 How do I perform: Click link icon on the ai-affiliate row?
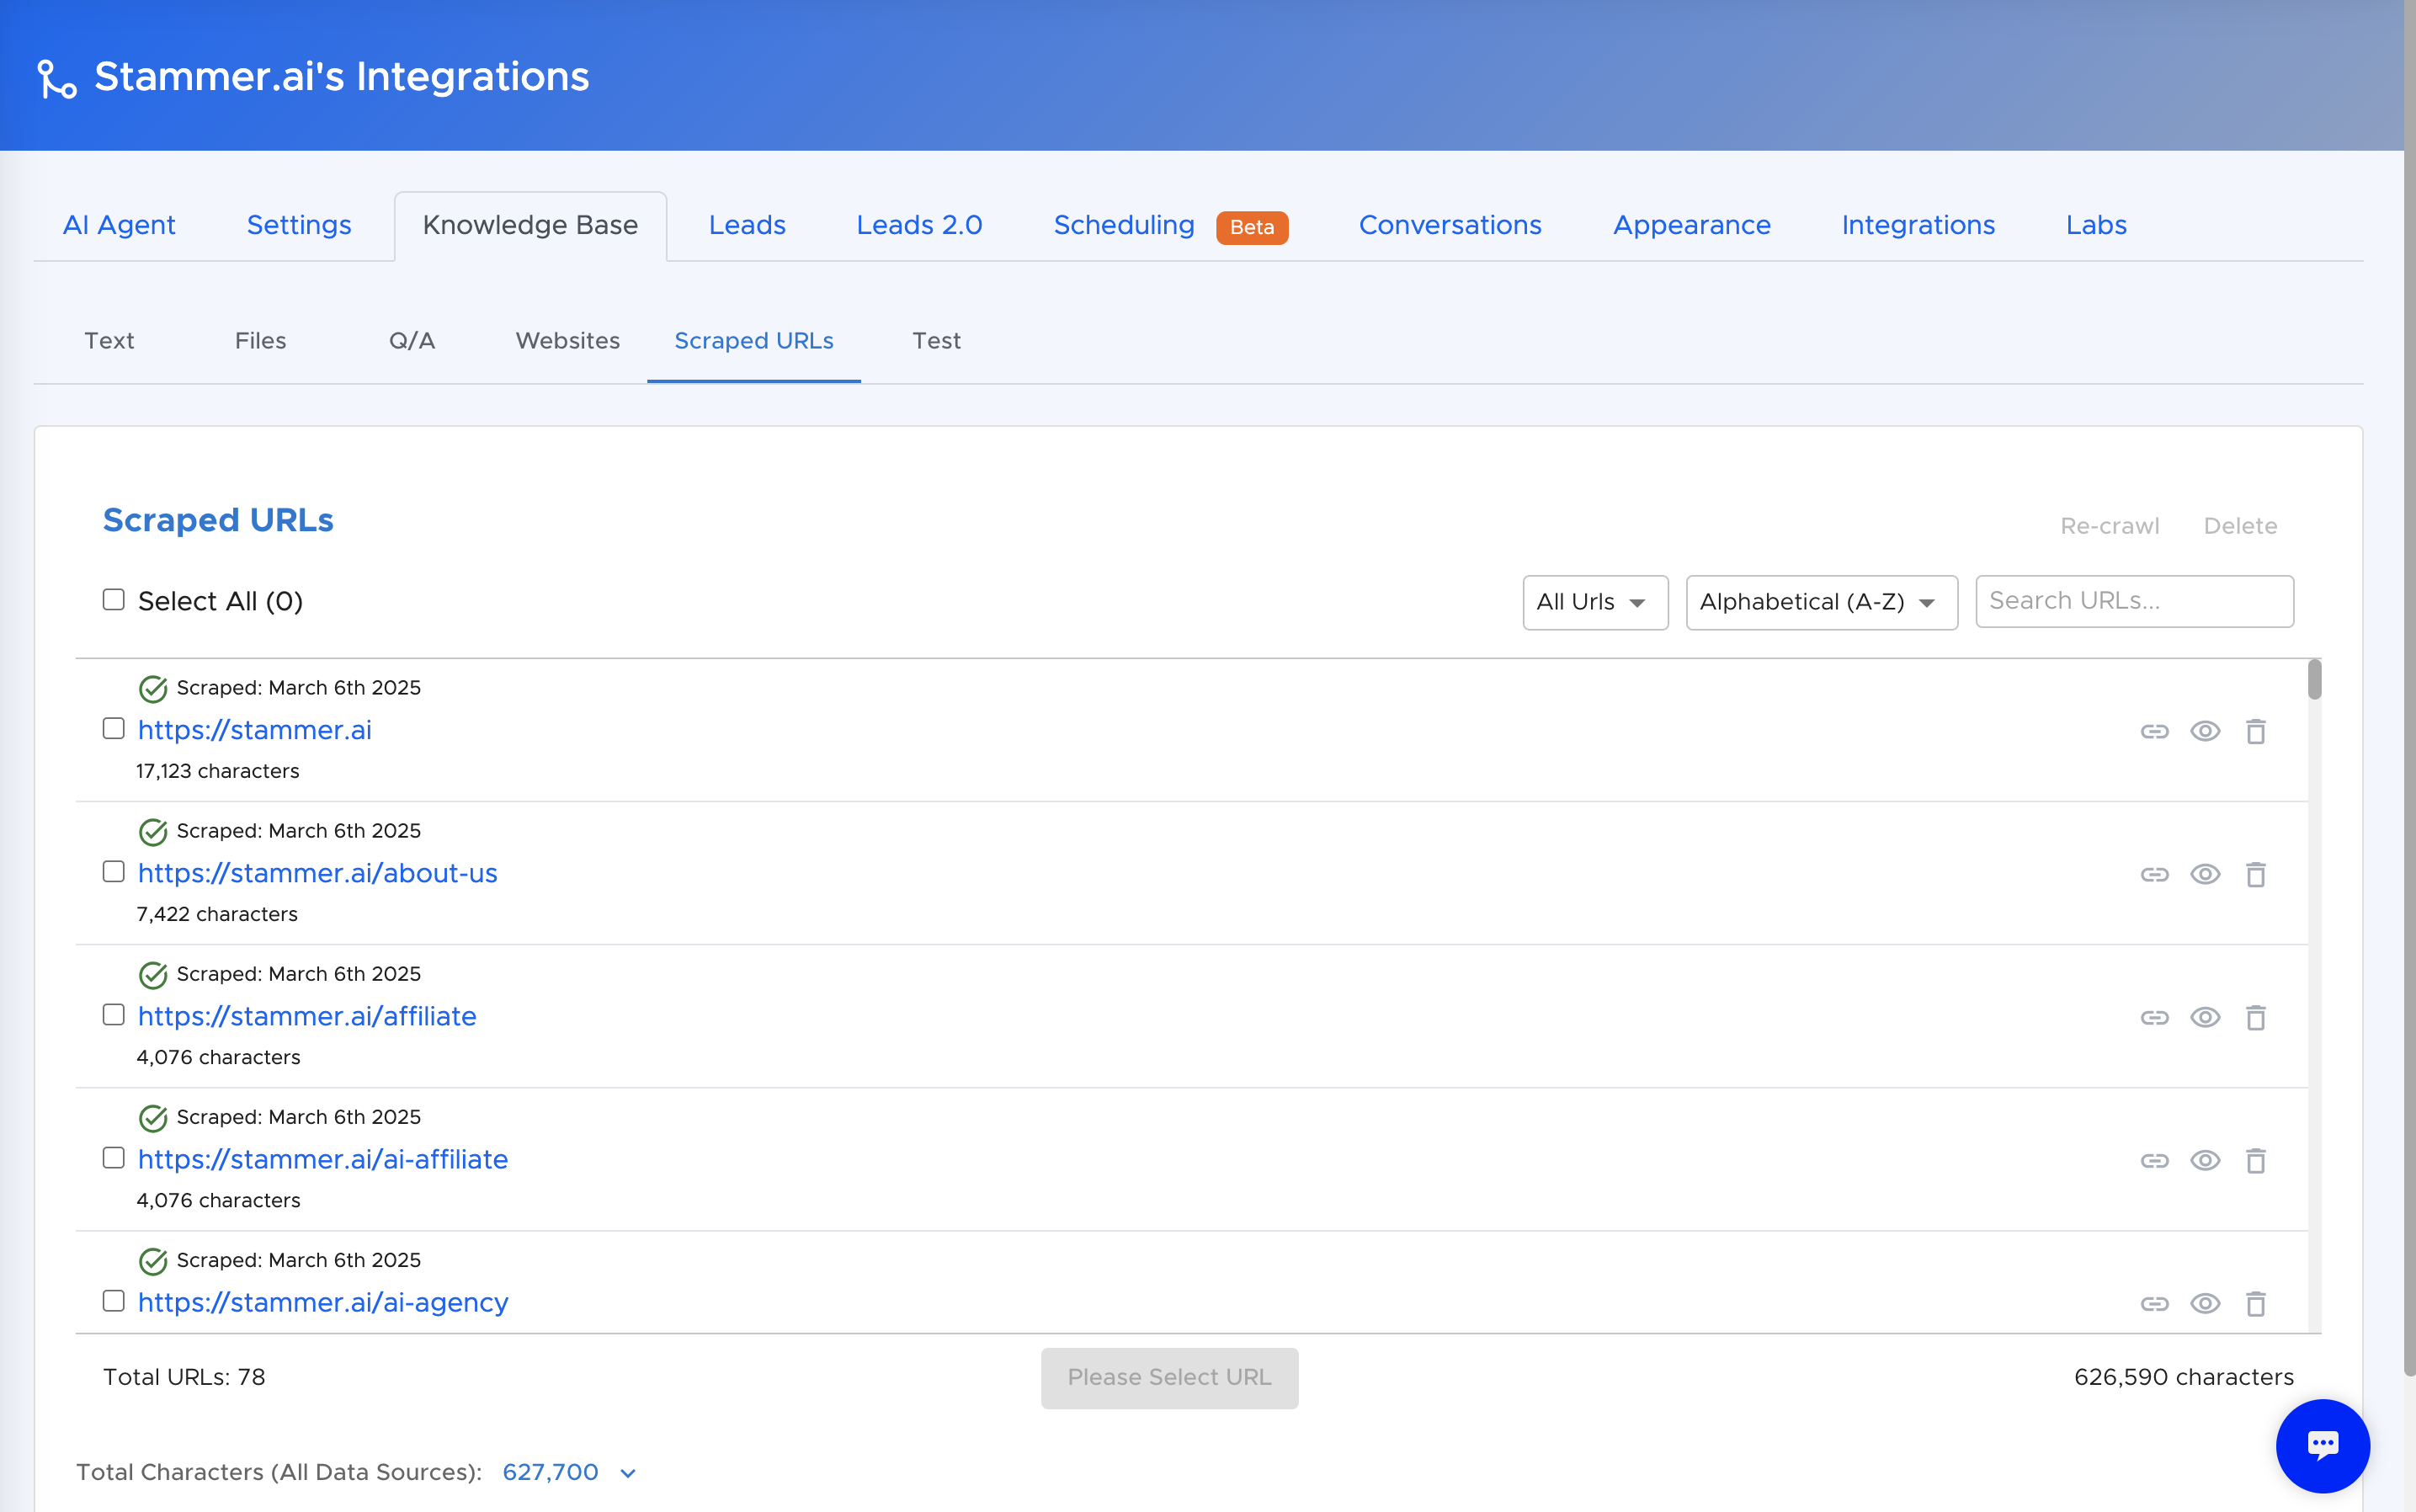2154,1160
